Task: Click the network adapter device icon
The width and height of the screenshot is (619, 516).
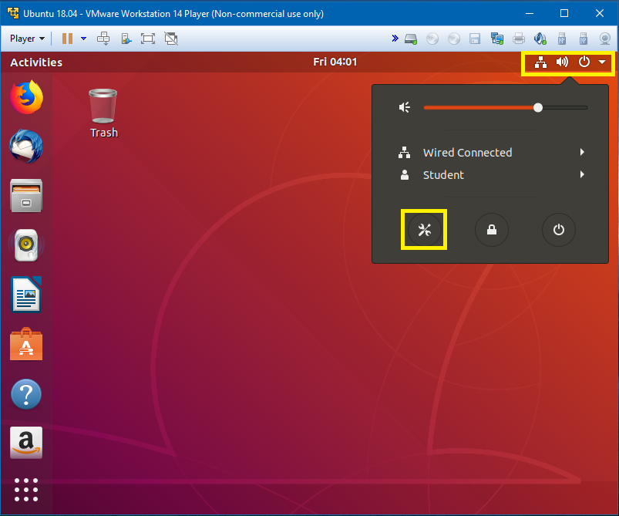Action: coord(497,39)
